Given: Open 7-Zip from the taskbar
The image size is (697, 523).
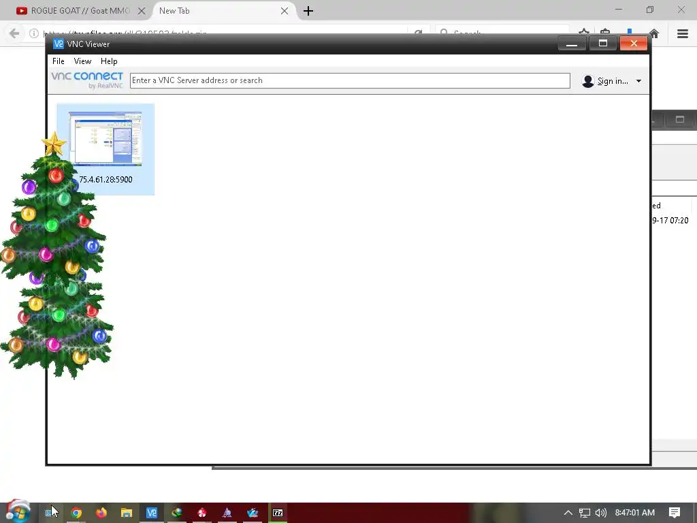Looking at the screenshot, I should click(278, 513).
